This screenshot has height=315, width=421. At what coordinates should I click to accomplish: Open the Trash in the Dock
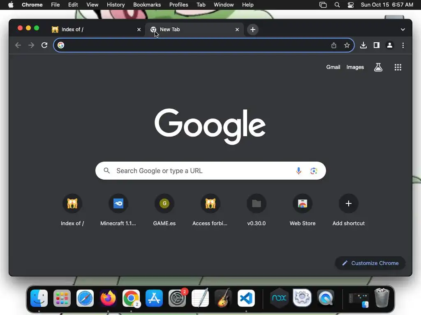[x=382, y=298]
